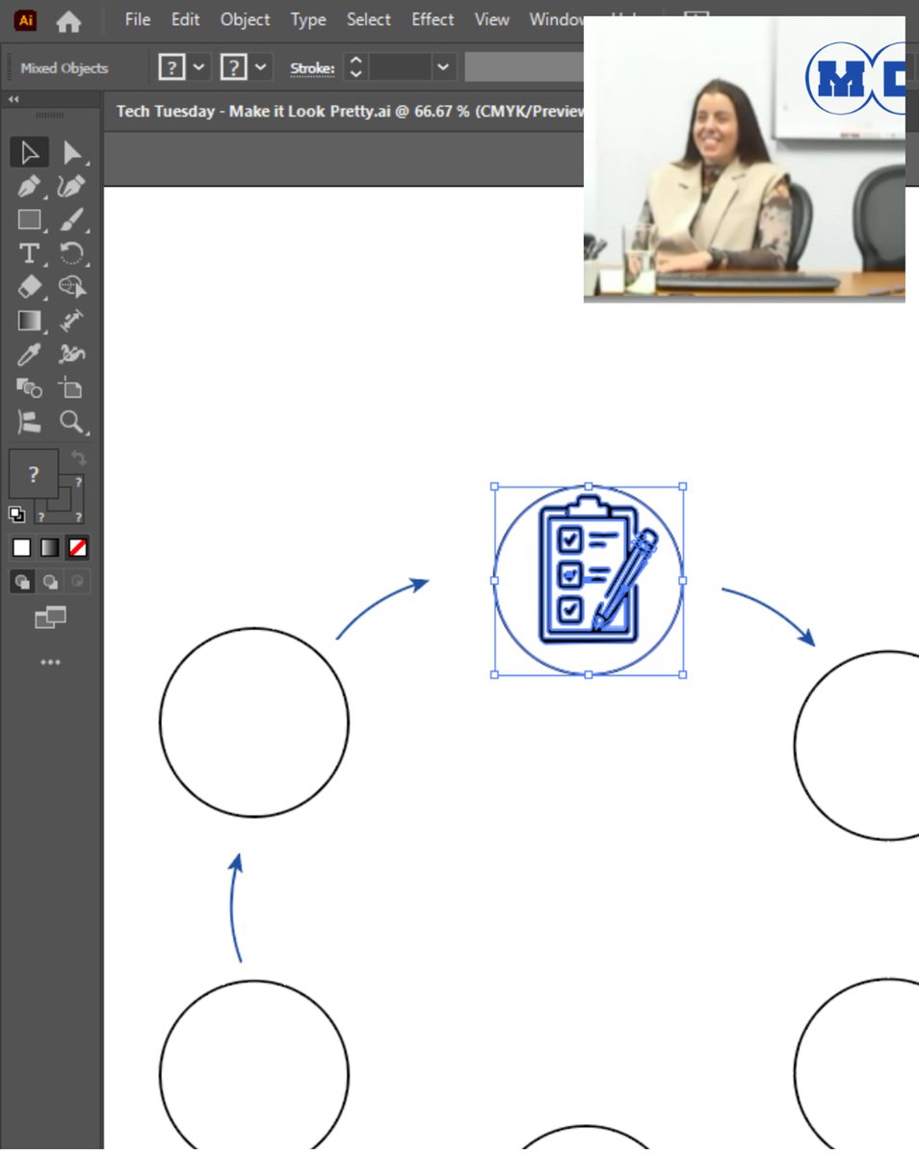This screenshot has height=1156, width=919.
Task: Click the bottom-right selection handle
Action: point(683,674)
